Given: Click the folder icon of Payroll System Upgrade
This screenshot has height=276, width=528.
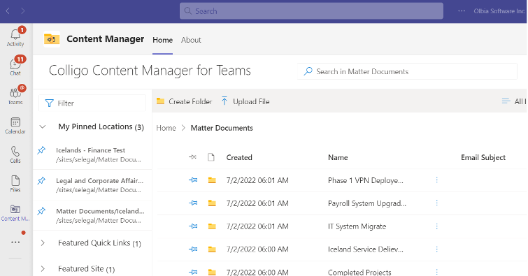Looking at the screenshot, I should tap(212, 203).
